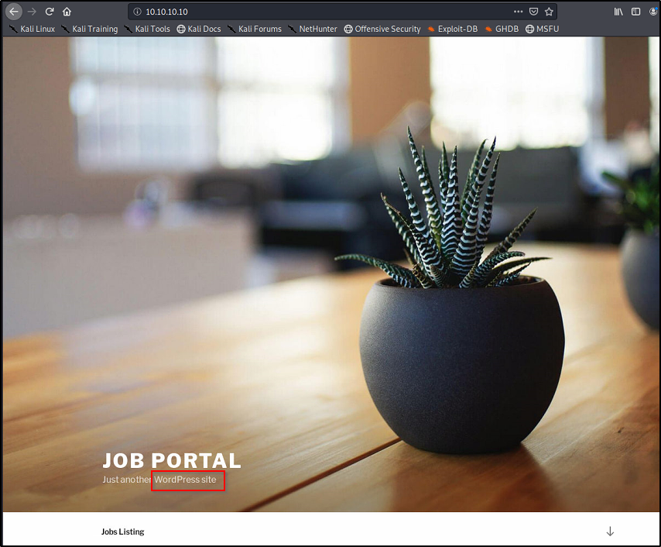Viewport: 661px width, 547px height.
Task: Open page actions three-dot menu
Action: point(518,12)
